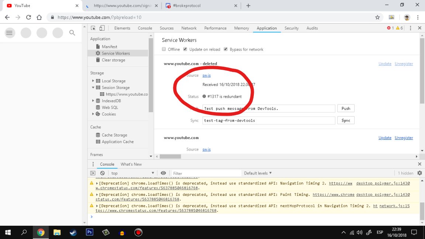Uncheck Bypass for network

coord(225,49)
